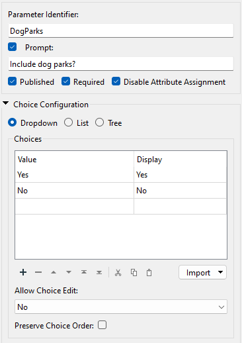This screenshot has height=343, width=242.
Task: Cut selected choice with scissors icon
Action: tap(118, 273)
